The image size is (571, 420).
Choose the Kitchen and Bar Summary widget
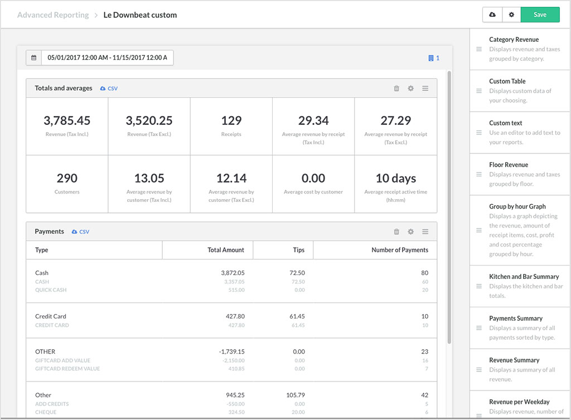pos(524,277)
